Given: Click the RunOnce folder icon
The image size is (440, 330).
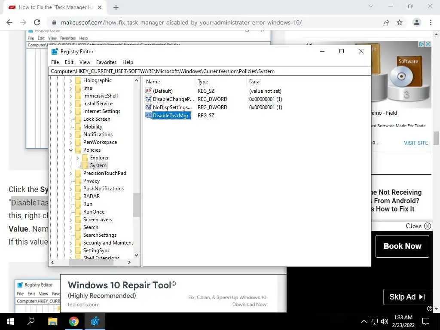Looking at the screenshot, I should (x=78, y=212).
